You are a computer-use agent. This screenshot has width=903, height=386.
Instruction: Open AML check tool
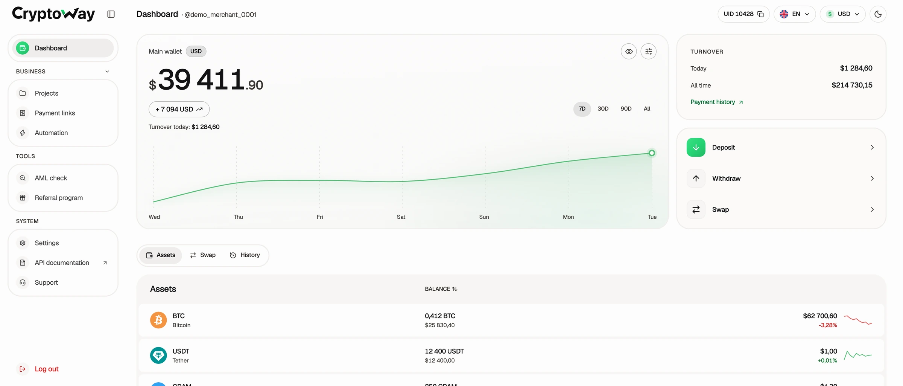point(63,178)
